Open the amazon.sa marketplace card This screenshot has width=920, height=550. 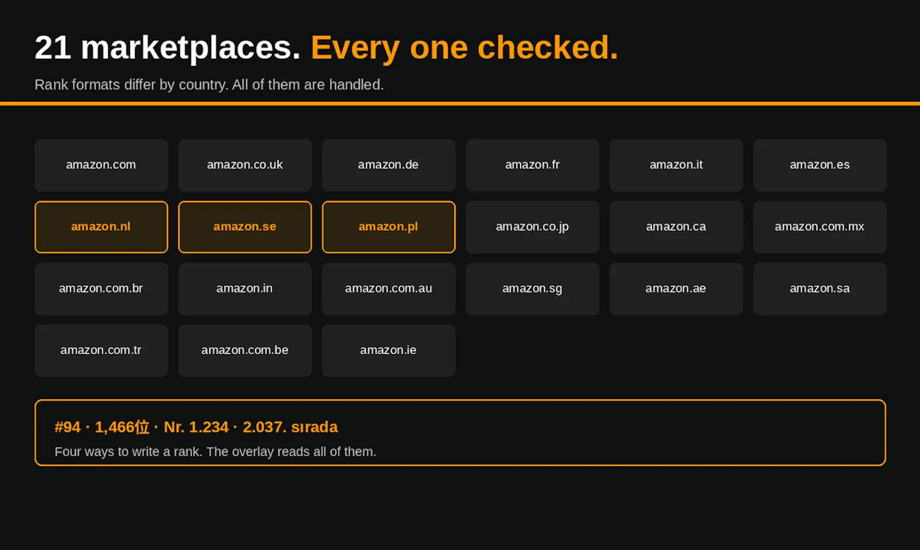coord(820,289)
